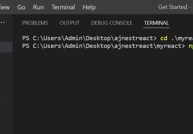Switch to the PROBLEMS panel tab
Screen dimensions: 193x134
[35, 23]
